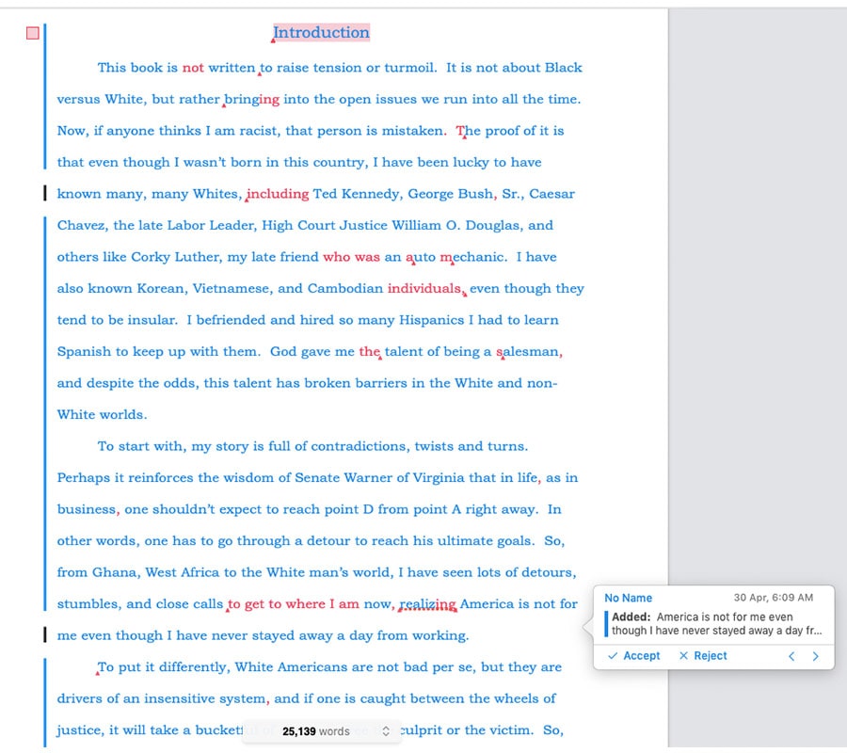Open the word count statistics stepper
The image size is (847, 753).
385,731
